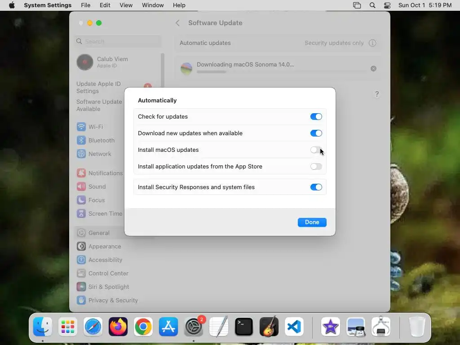Open the View menu
The width and height of the screenshot is (460, 345).
(126, 5)
